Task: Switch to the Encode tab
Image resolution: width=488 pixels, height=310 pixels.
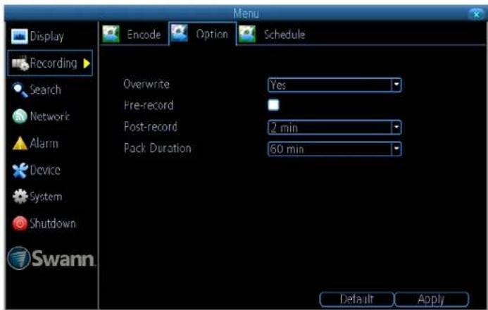Action: tap(134, 34)
